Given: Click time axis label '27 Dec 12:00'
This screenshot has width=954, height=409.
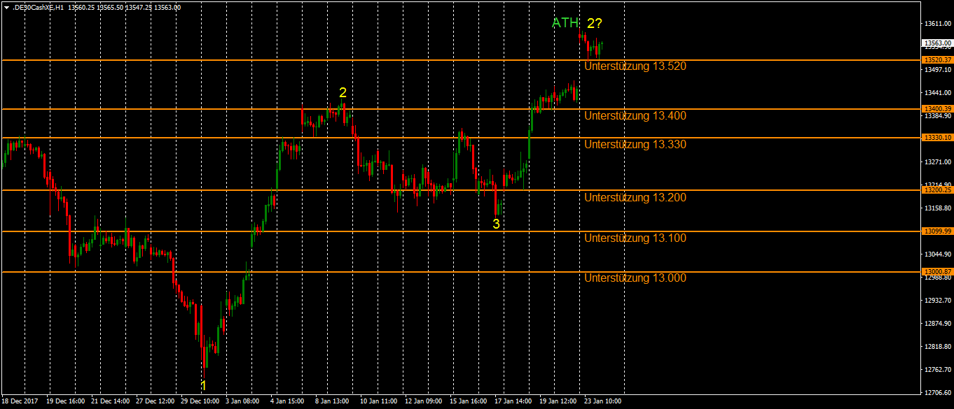Looking at the screenshot, I should [155, 402].
